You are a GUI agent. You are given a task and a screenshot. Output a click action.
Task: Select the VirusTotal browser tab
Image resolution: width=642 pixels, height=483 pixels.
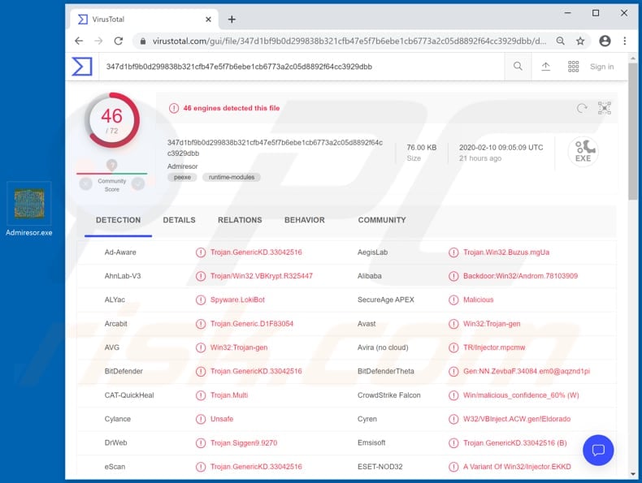(144, 19)
